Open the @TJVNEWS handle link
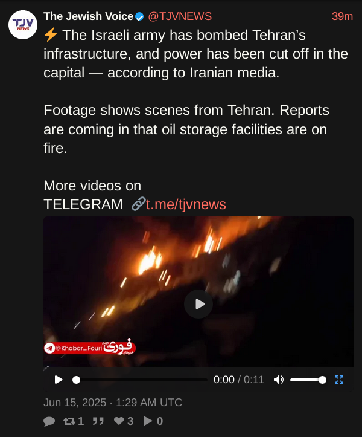The width and height of the screenshot is (362, 437). [x=180, y=16]
